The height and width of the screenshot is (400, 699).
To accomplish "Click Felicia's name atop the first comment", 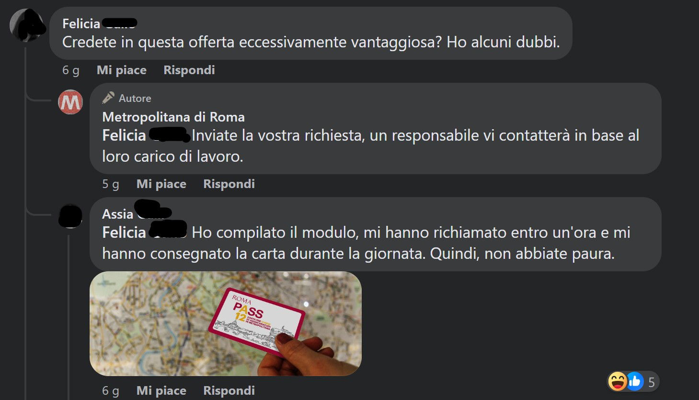I will coord(100,23).
